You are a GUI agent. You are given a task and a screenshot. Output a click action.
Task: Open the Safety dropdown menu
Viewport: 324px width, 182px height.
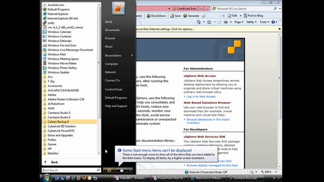251,22
